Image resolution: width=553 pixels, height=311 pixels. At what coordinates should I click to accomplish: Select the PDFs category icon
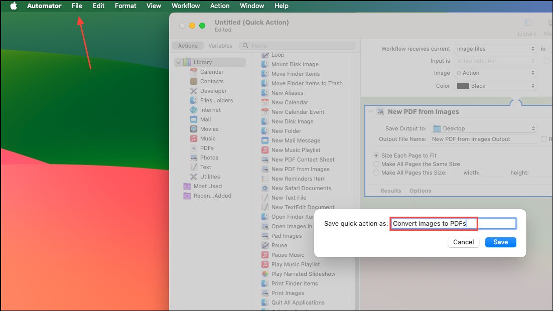click(194, 148)
